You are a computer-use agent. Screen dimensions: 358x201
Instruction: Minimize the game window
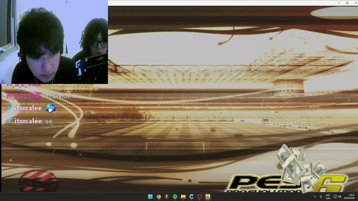pyautogui.click(x=339, y=3)
